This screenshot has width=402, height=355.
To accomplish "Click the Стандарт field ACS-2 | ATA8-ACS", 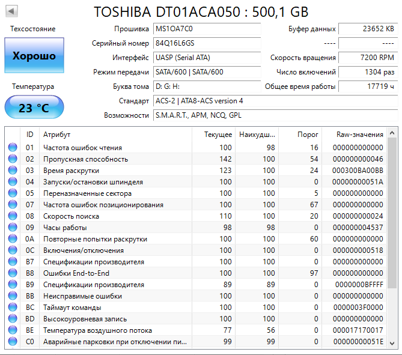I will coord(276,101).
